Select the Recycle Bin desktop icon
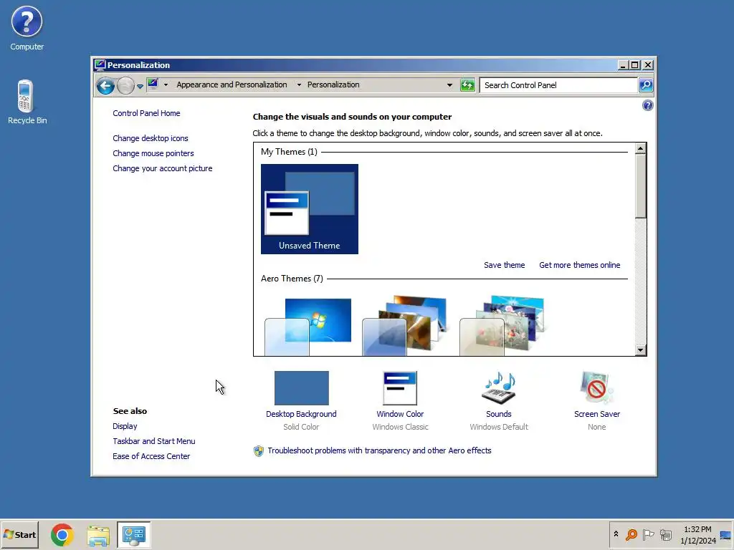Screen dimensions: 734x550 click(x=27, y=102)
